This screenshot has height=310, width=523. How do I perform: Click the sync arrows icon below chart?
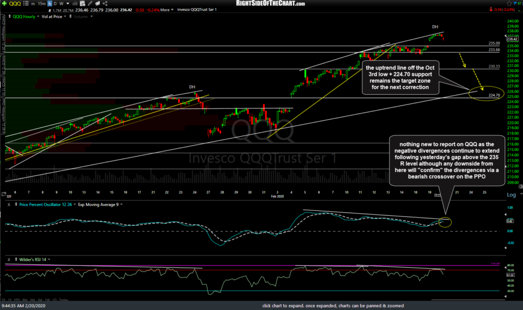3,194
